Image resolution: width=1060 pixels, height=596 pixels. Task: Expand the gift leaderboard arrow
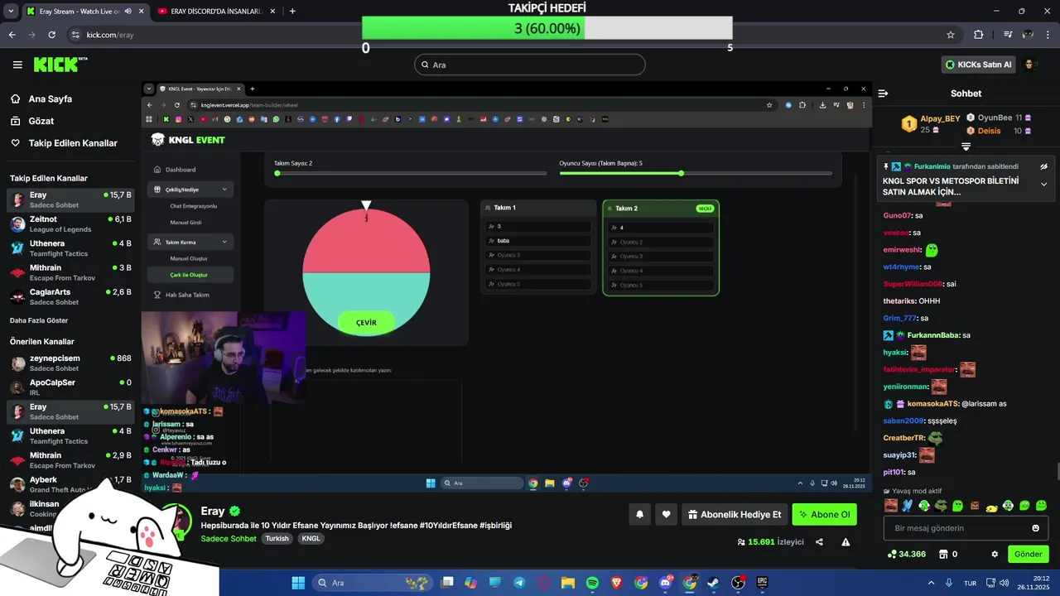coord(966,147)
